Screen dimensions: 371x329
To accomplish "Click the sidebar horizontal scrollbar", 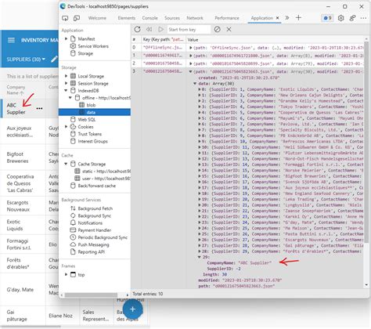I will (91, 295).
